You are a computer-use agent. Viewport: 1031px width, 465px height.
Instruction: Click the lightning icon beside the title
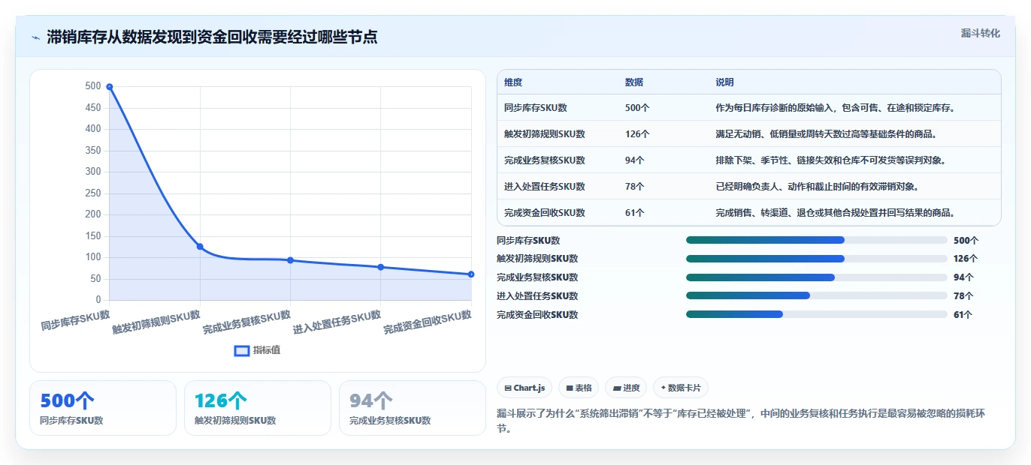click(35, 37)
